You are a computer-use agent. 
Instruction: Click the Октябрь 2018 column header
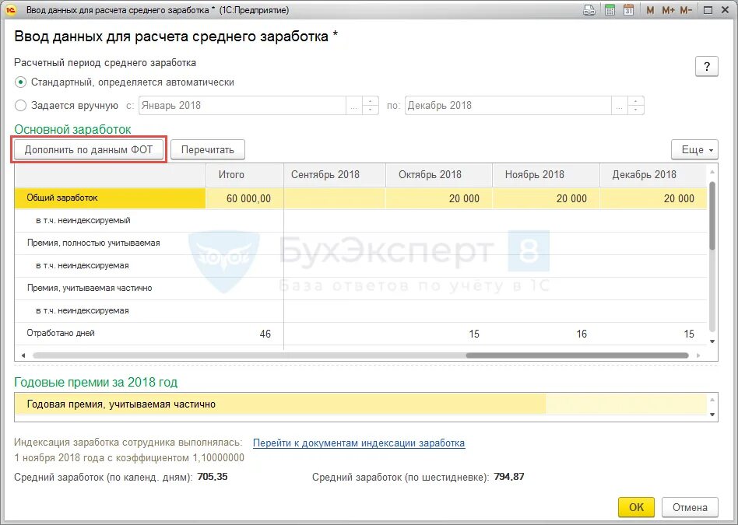pyautogui.click(x=439, y=174)
